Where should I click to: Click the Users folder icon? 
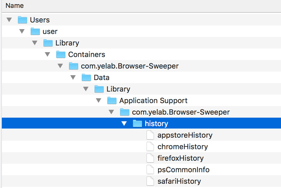(x=23, y=20)
